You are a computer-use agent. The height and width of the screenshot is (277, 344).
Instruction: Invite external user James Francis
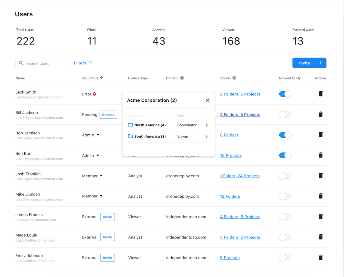pyautogui.click(x=108, y=217)
